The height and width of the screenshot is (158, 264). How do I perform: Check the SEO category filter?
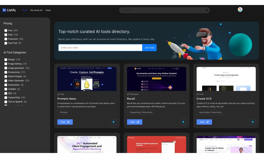coord(6,93)
